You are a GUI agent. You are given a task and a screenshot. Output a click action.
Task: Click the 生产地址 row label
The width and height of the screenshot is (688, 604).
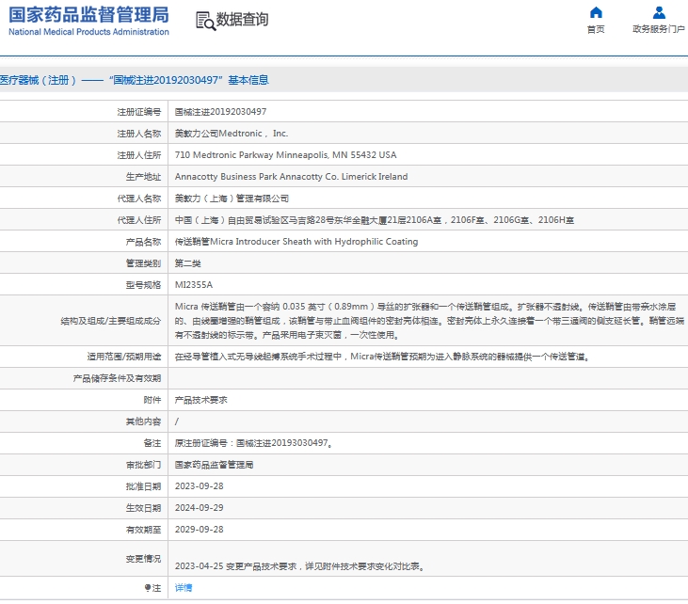143,177
